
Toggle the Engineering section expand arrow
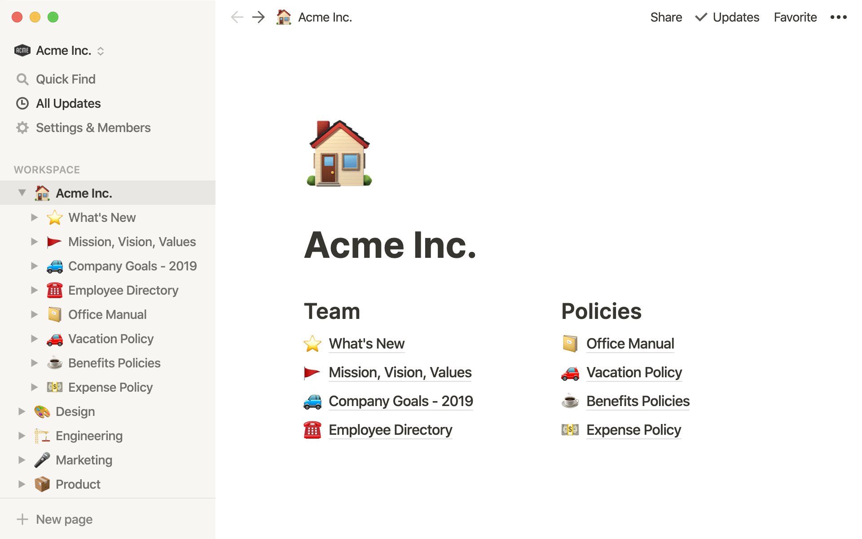tap(22, 435)
